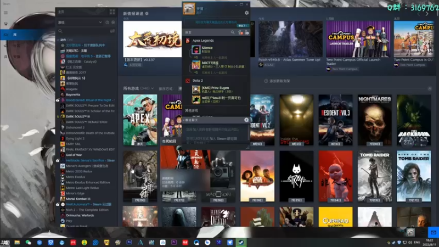Open Rise of the Tomb Raider cover
439x247 pixels.
tap(414, 176)
